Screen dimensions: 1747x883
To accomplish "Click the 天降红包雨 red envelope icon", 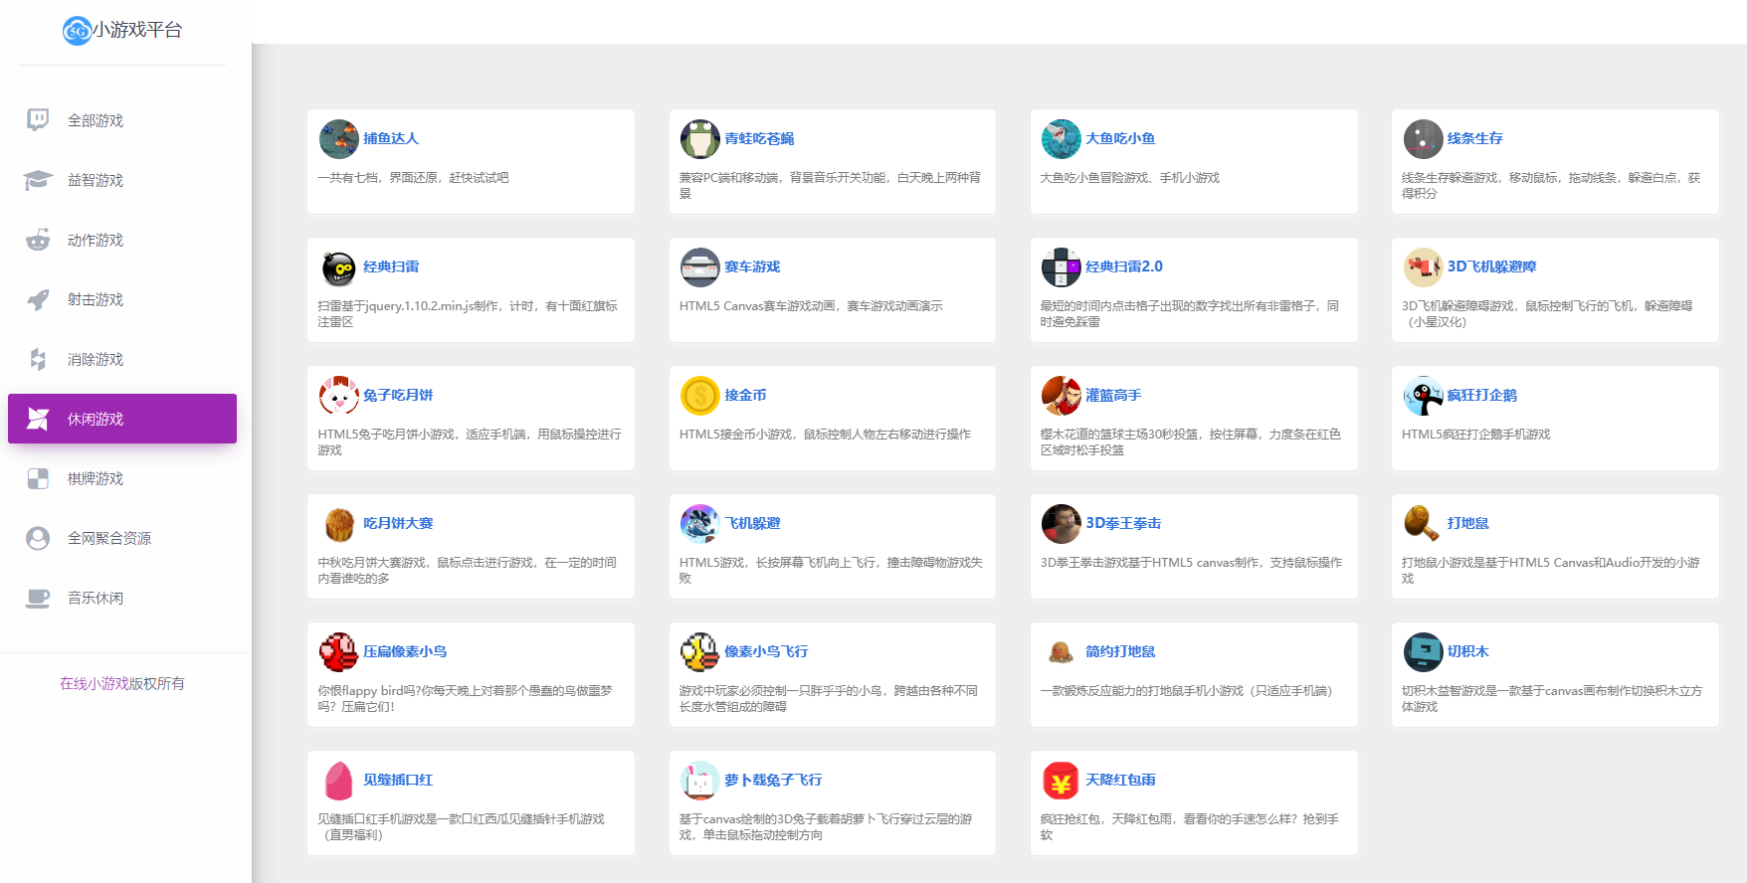I will (x=1061, y=781).
